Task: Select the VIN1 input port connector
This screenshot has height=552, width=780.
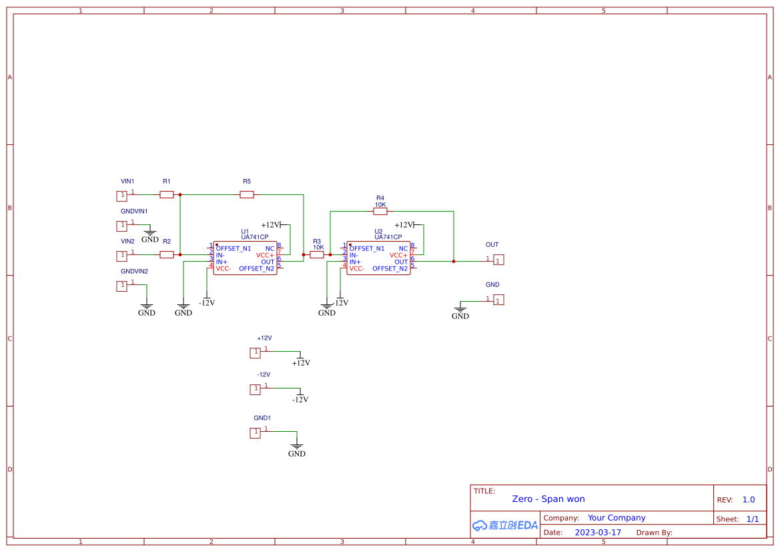Action: pyautogui.click(x=122, y=195)
